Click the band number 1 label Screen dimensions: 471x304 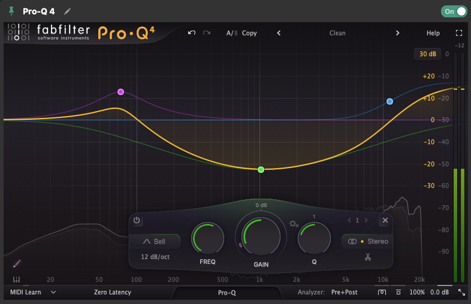(358, 220)
